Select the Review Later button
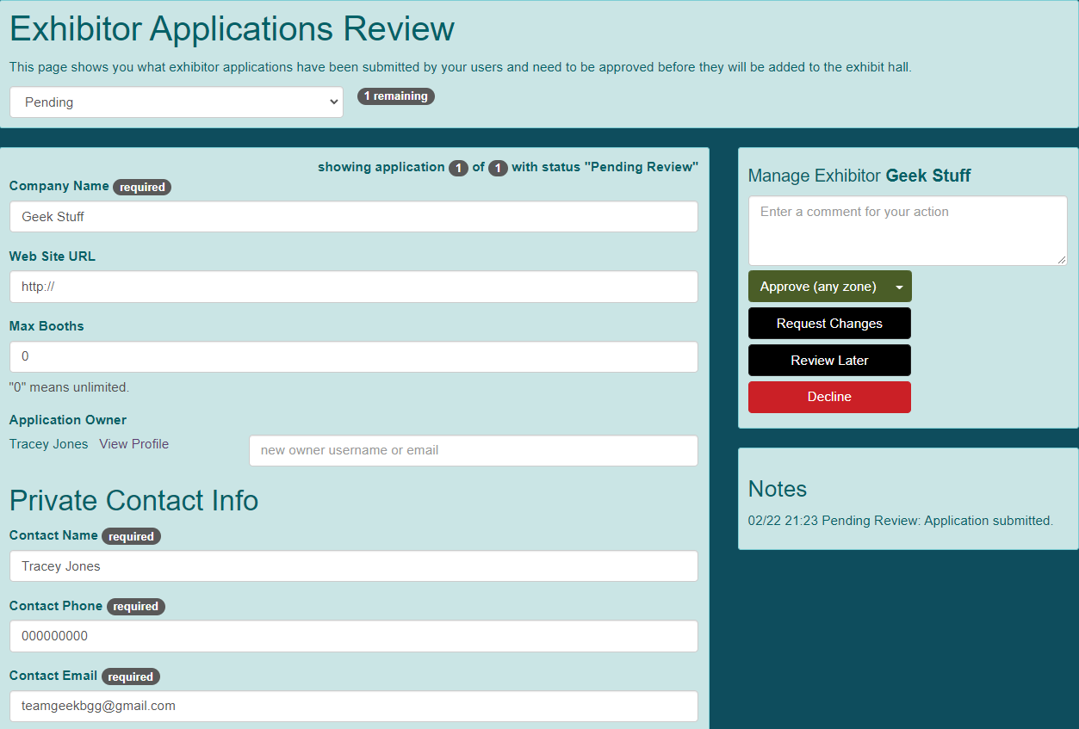Image resolution: width=1079 pixels, height=729 pixels. coord(829,361)
